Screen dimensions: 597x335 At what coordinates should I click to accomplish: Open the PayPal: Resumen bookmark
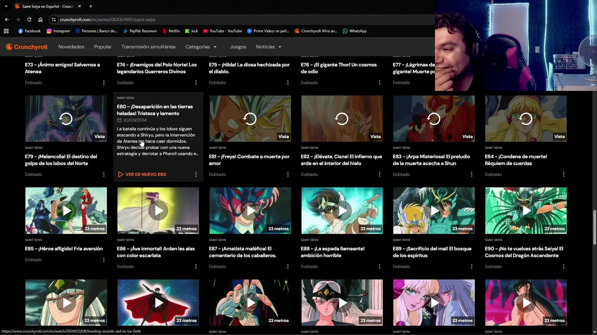click(140, 31)
